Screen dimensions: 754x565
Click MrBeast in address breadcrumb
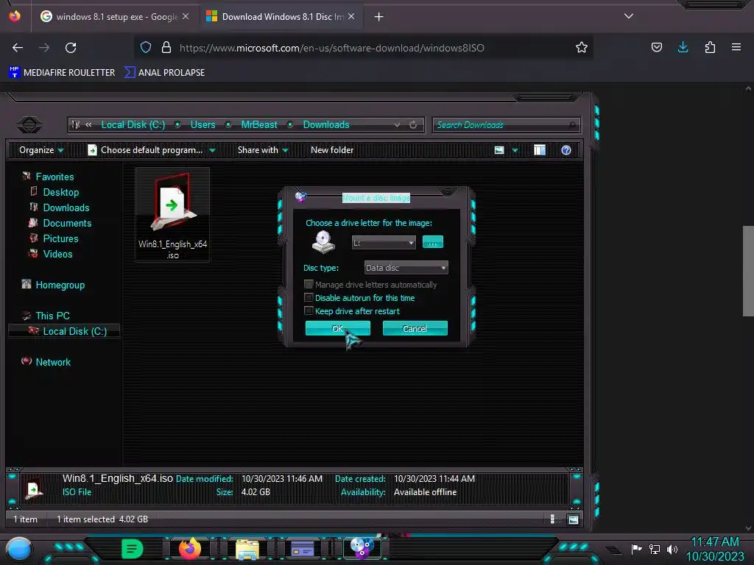[x=258, y=124]
